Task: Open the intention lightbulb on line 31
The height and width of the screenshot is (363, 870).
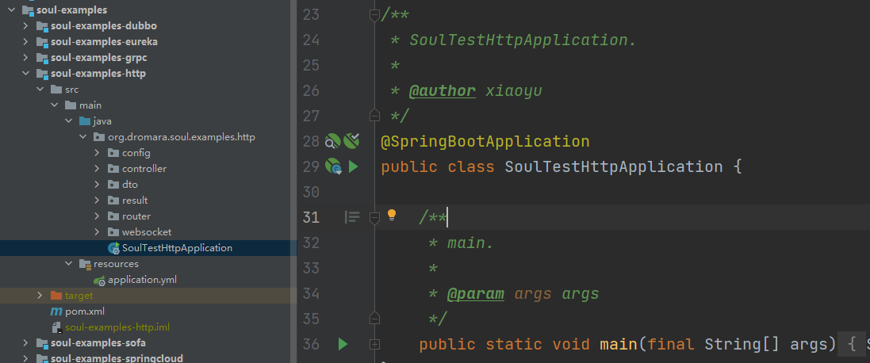Action: [392, 215]
